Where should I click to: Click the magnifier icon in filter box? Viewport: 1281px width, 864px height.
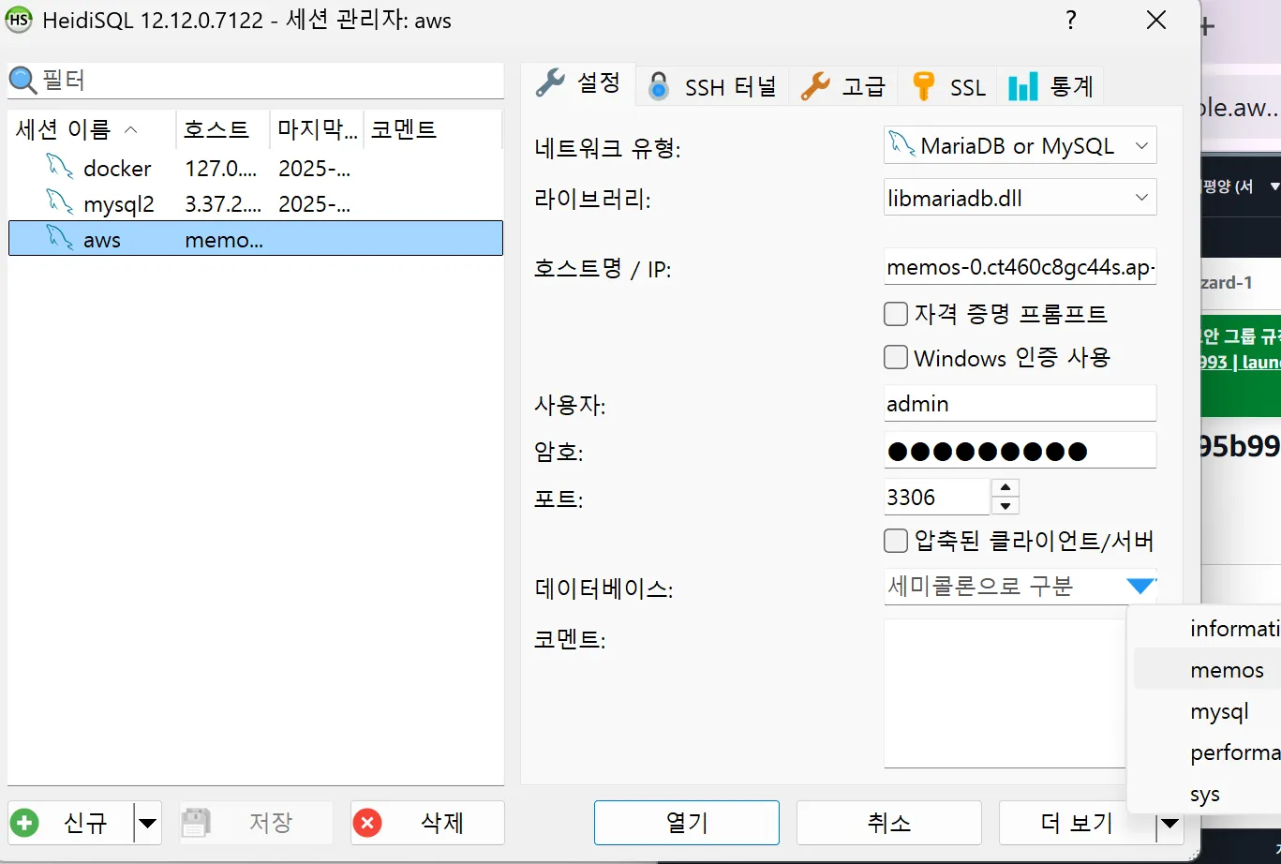pos(23,81)
